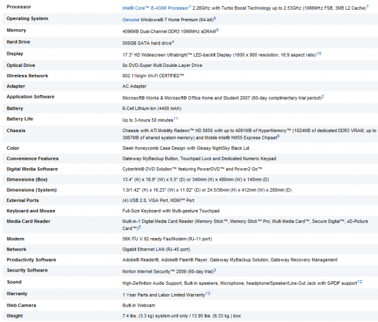Open footnote 11 next to battery life duration
This screenshot has height=322, width=378.
click(176, 118)
